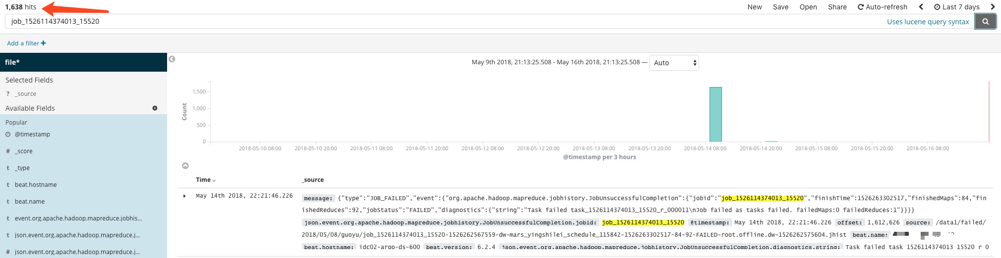Click the tall histogram bar
The image size is (1001, 258).
[715, 115]
